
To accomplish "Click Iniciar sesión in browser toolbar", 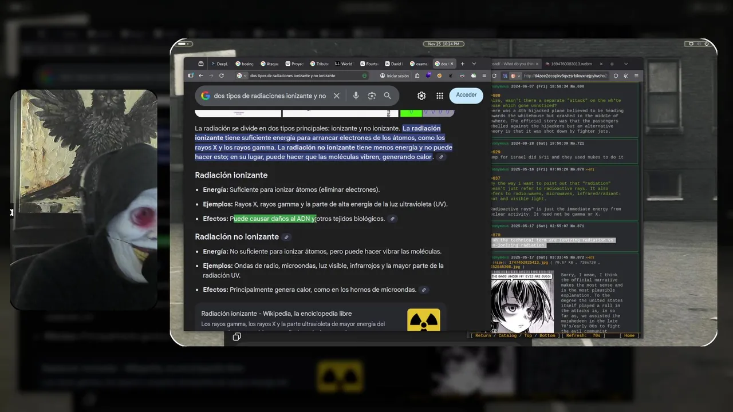I will [396, 76].
